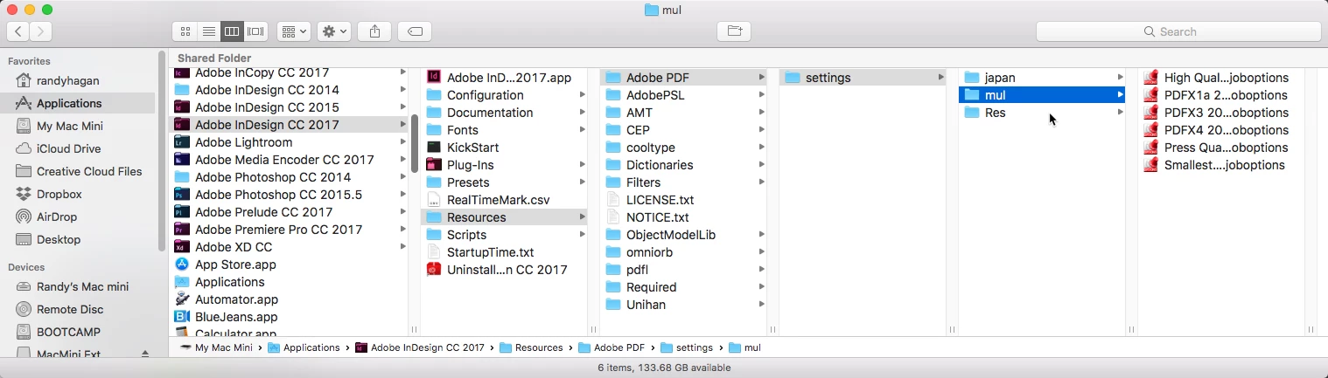Select BlueJeans.app icon
Image resolution: width=1328 pixels, height=378 pixels.
182,317
